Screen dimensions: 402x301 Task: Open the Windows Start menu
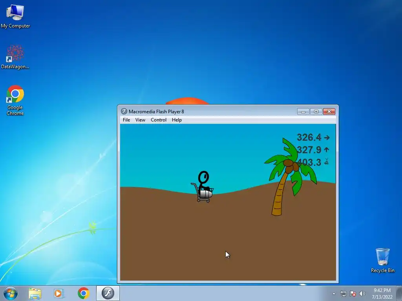(x=11, y=293)
